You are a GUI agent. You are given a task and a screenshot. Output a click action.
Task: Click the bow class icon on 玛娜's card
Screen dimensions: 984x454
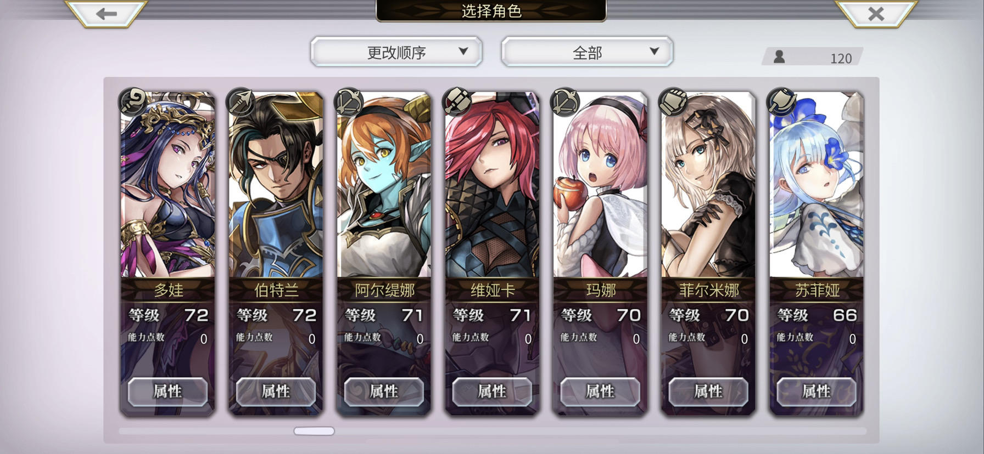(x=565, y=101)
